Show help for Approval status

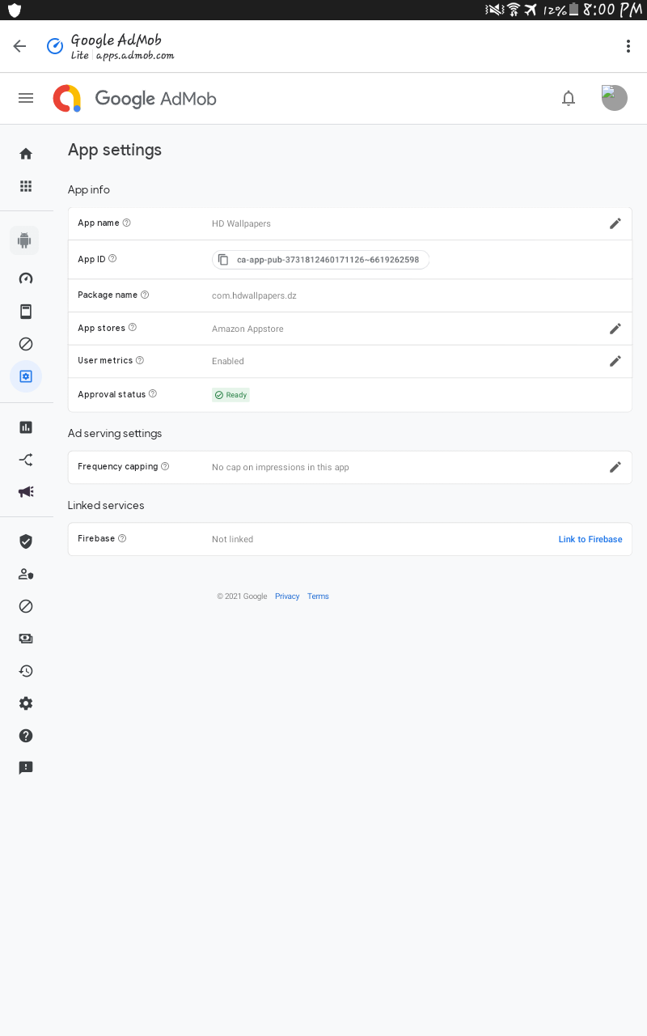point(153,394)
